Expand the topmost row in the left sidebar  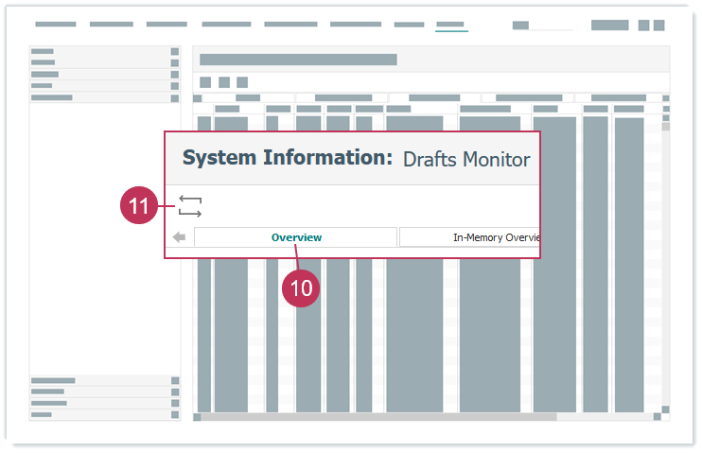click(174, 52)
